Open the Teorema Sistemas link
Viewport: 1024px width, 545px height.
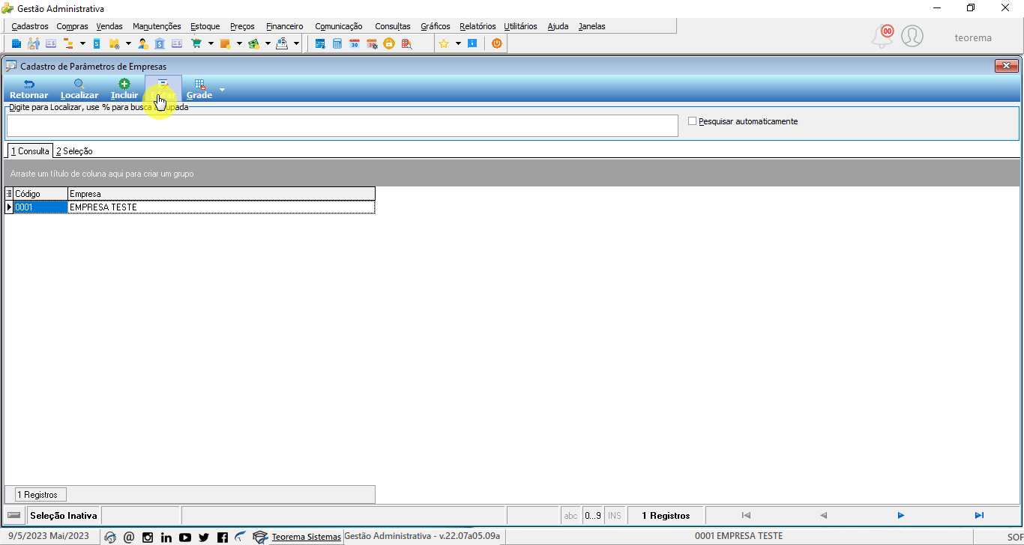point(306,537)
